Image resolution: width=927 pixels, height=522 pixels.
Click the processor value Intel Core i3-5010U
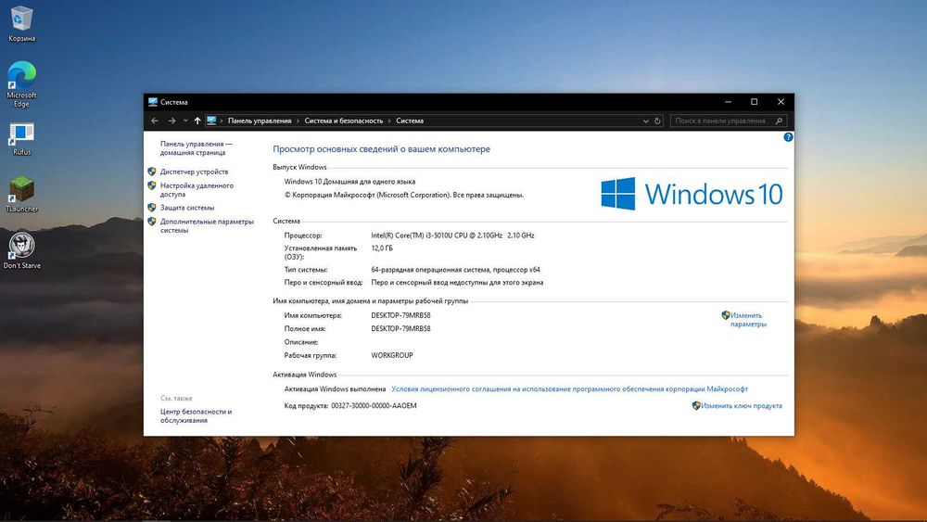(x=452, y=236)
